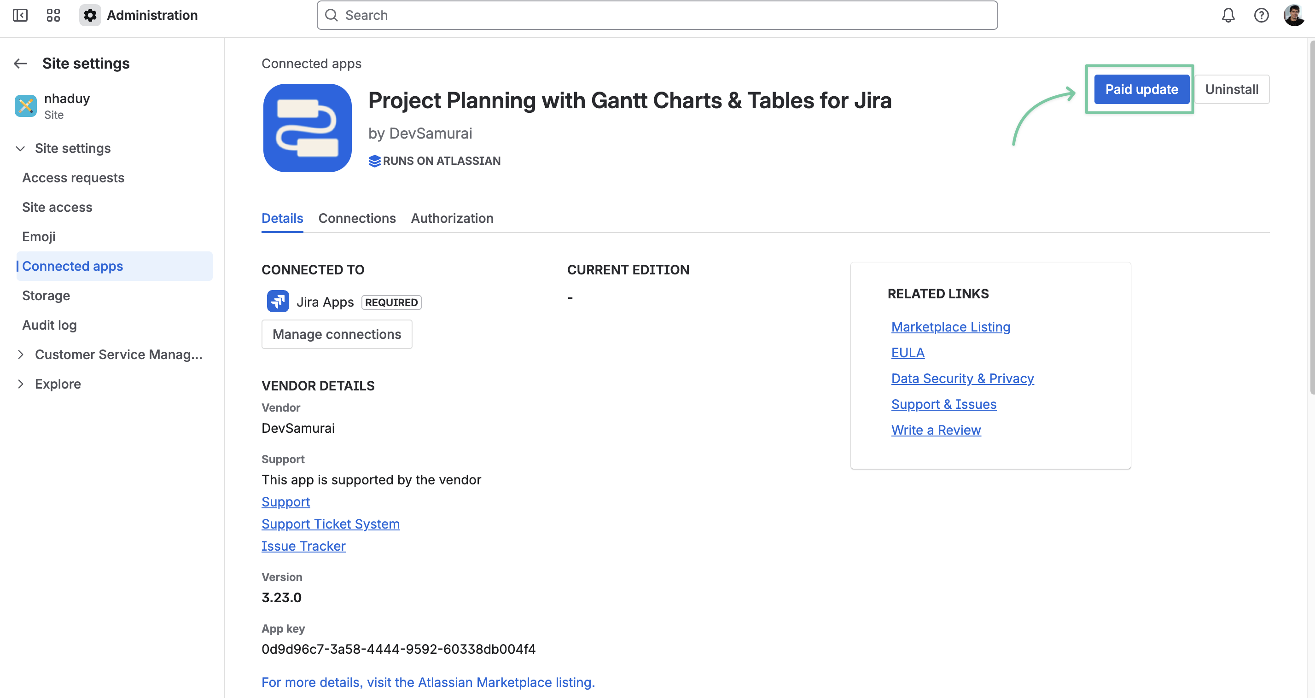Open the user profile avatar
The height and width of the screenshot is (698, 1315).
click(1294, 15)
